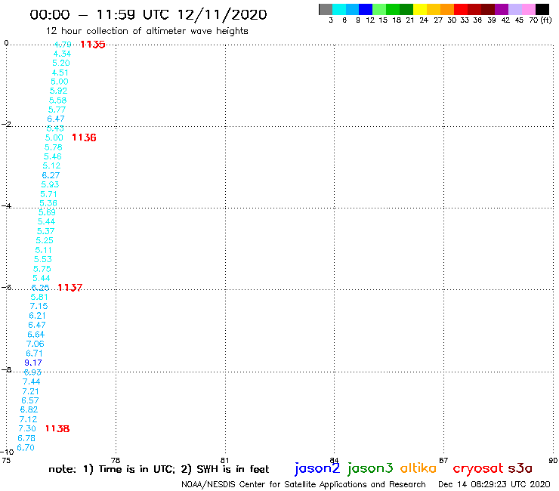Click the longitude axis label 81
Image resolution: width=559 pixels, height=491 pixels.
tap(224, 460)
